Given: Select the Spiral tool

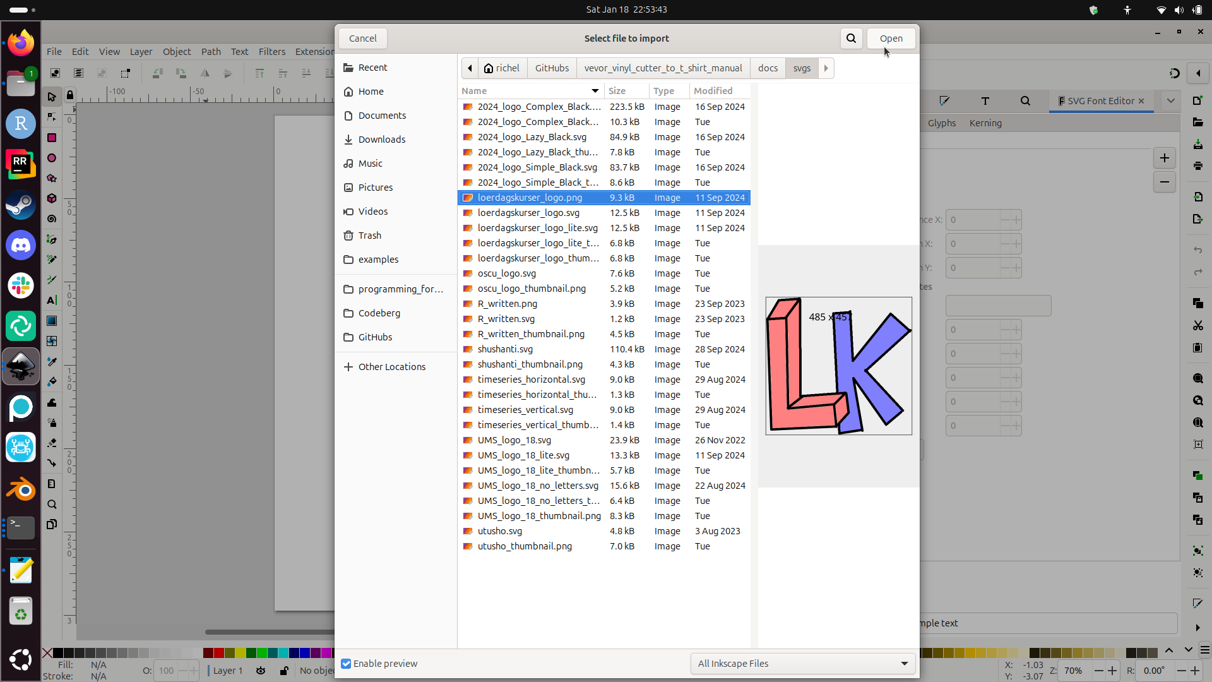Looking at the screenshot, I should pos(52,218).
